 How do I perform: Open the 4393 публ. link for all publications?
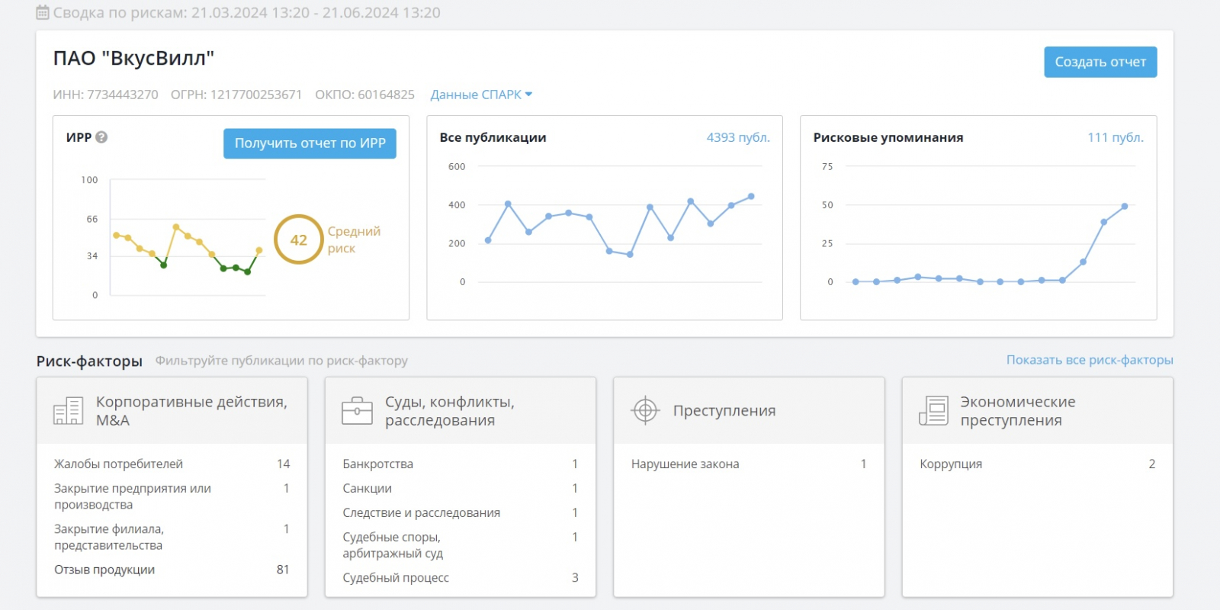click(x=737, y=137)
